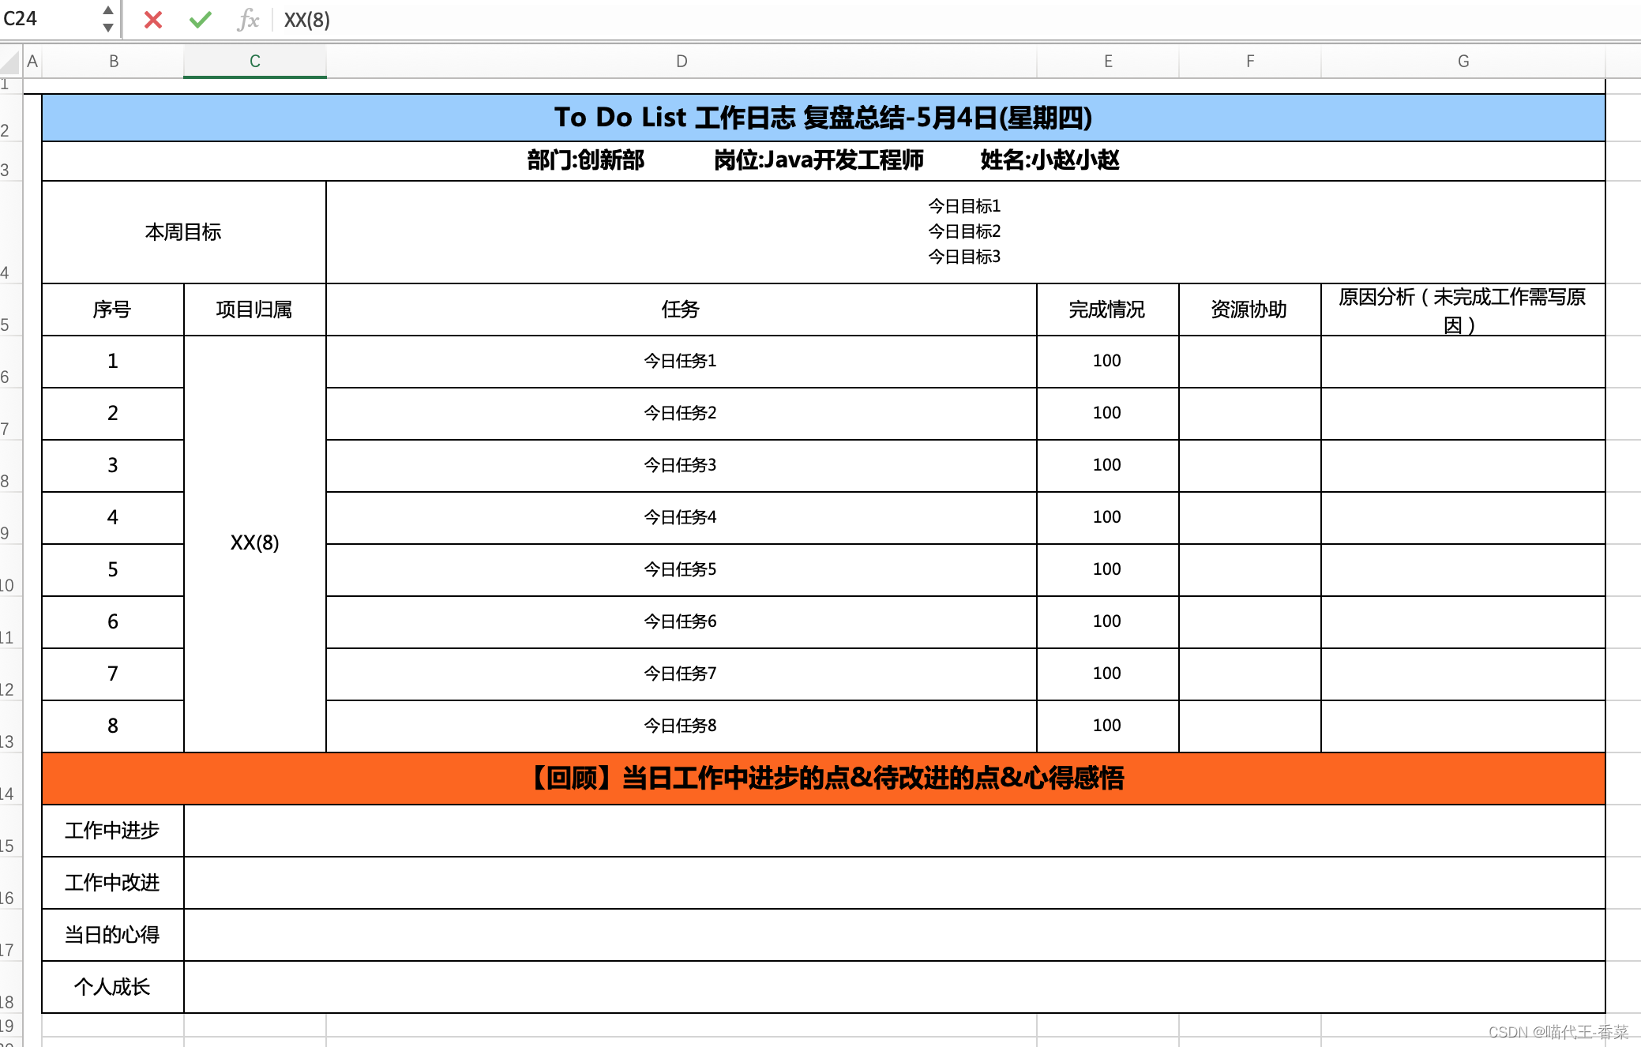Image resolution: width=1641 pixels, height=1047 pixels.
Task: Select the 今日任务5 cell
Action: 682,570
